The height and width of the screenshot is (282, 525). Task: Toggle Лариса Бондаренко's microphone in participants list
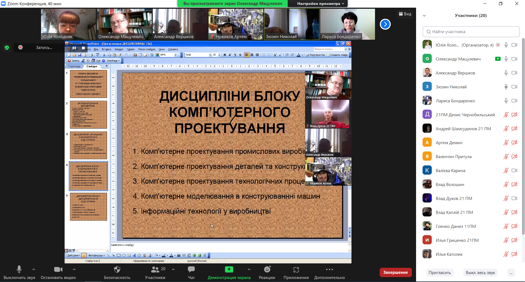[506, 101]
